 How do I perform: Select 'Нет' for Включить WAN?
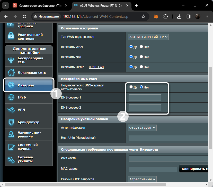[x=141, y=47]
